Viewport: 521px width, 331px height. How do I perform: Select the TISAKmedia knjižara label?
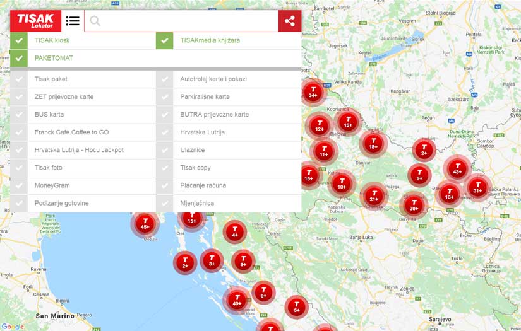point(210,40)
